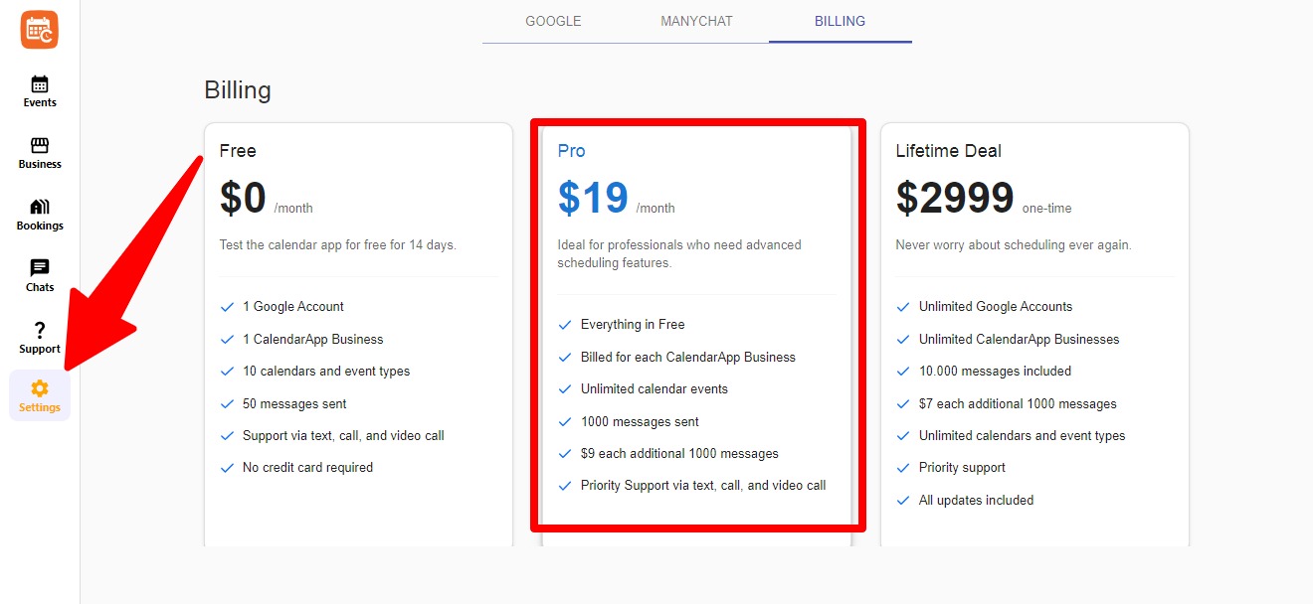Switch to the MANYCHAT tab
The width and height of the screenshot is (1313, 604).
pos(696,21)
